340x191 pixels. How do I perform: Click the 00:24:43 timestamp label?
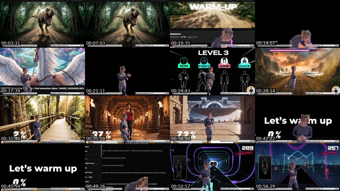pyautogui.click(x=180, y=91)
